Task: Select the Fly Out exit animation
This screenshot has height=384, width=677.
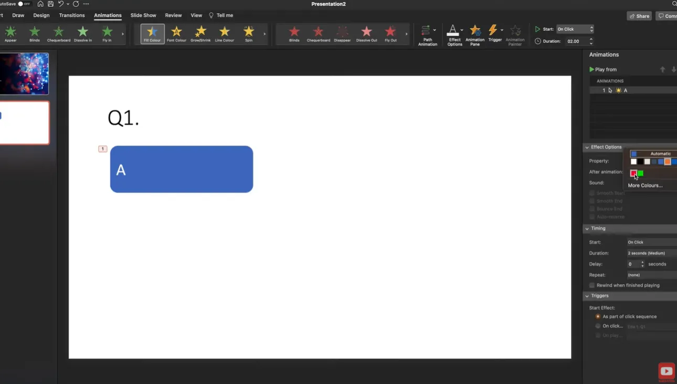Action: (x=390, y=33)
